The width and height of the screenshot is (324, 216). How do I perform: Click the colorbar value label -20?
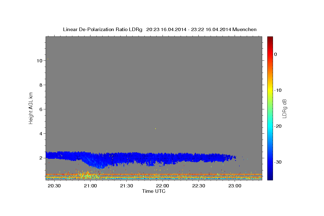[x=278, y=126]
